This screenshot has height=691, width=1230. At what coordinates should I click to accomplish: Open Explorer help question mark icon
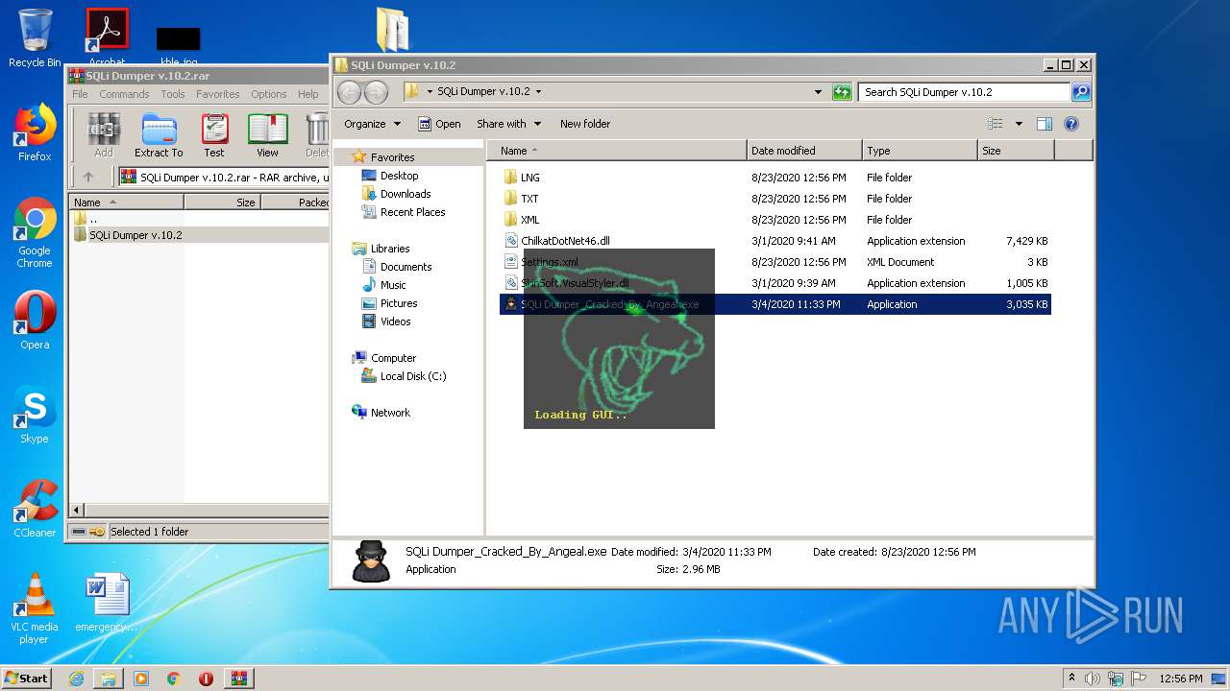pyautogui.click(x=1071, y=124)
